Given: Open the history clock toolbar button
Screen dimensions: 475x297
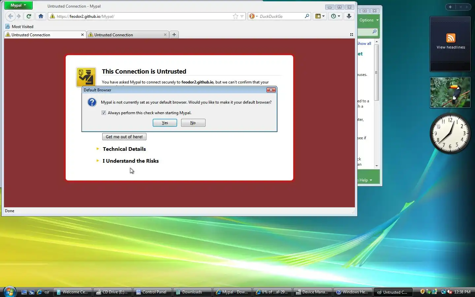Looking at the screenshot, I should [x=335, y=16].
